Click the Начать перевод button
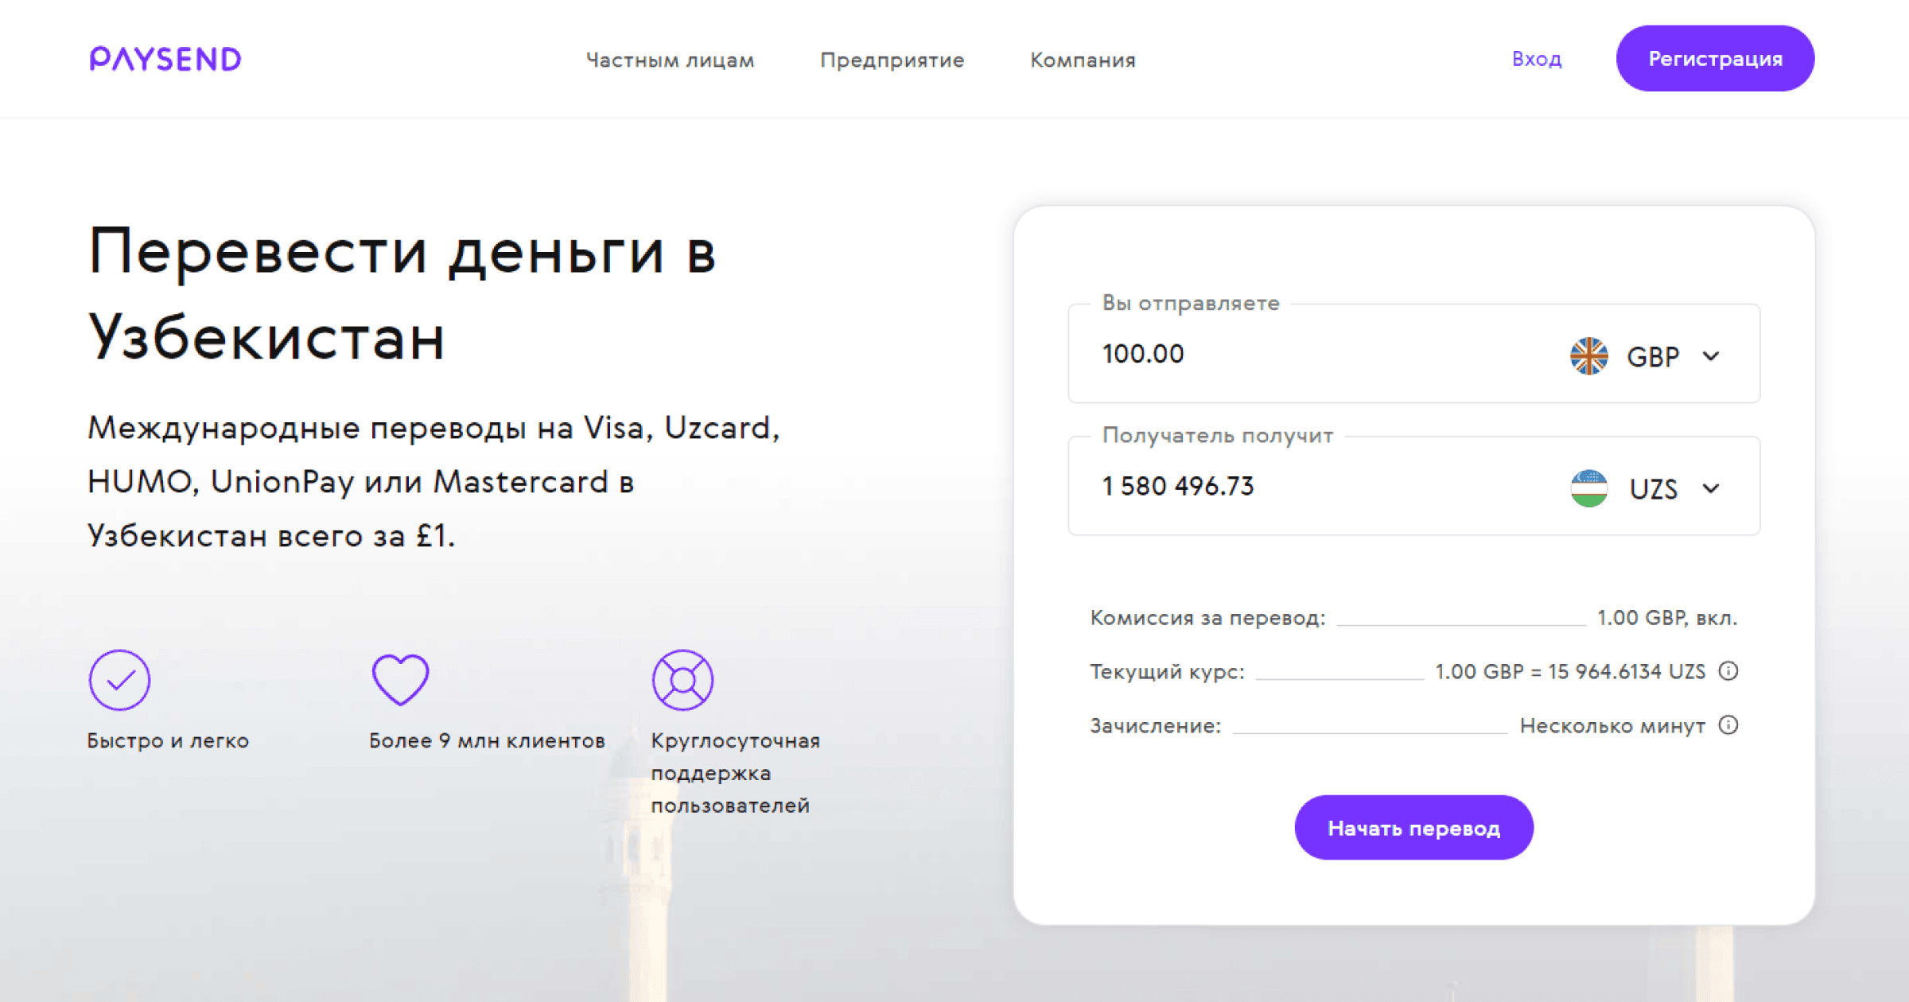The image size is (1909, 1002). click(1413, 828)
